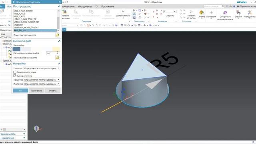Click the Cancel (Отмена) button
Viewport: 256px width, 144px height.
(x=52, y=90)
